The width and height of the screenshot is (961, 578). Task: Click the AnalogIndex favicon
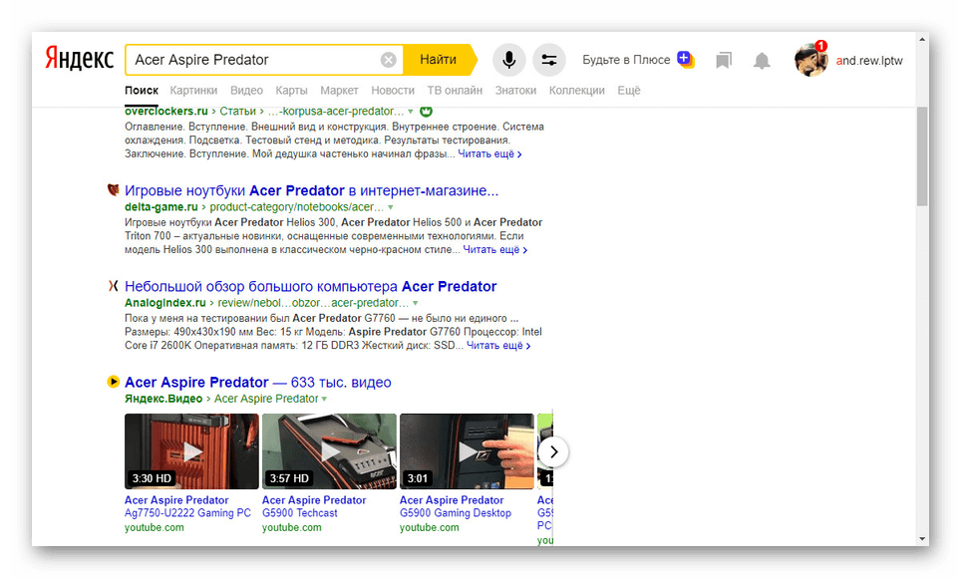pos(114,286)
